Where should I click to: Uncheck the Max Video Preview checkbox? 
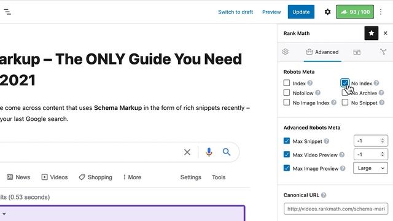click(x=287, y=154)
